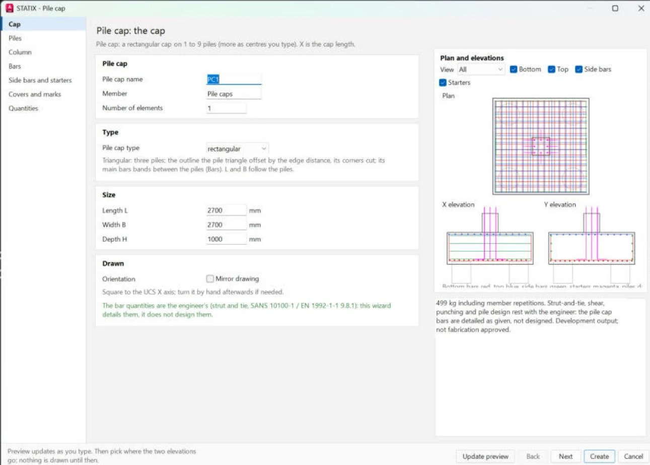Click the Member field showing Pile caps

click(234, 94)
